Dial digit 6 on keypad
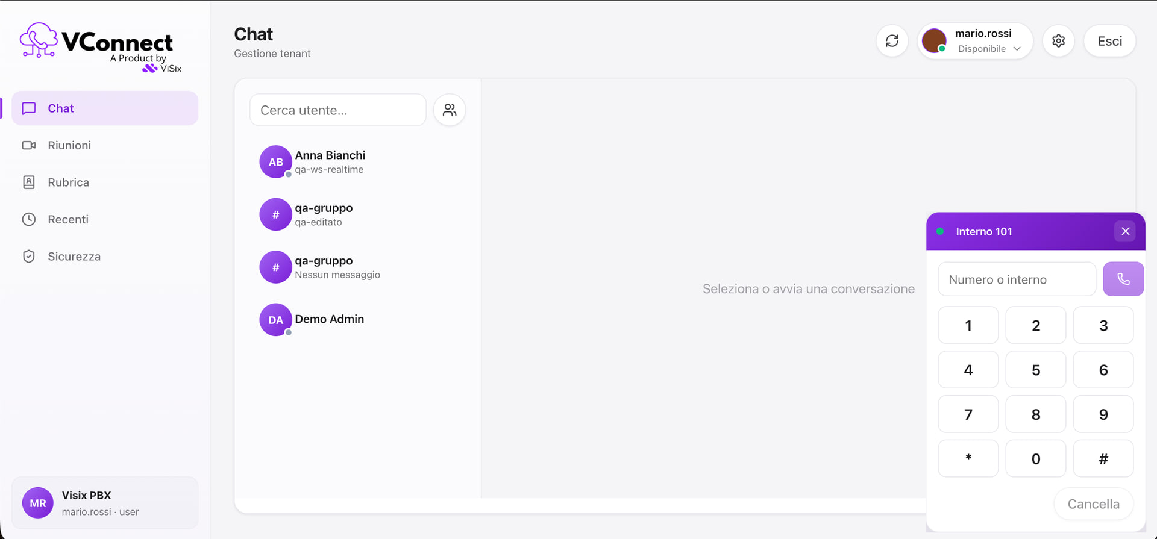Viewport: 1157px width, 539px height. point(1103,370)
